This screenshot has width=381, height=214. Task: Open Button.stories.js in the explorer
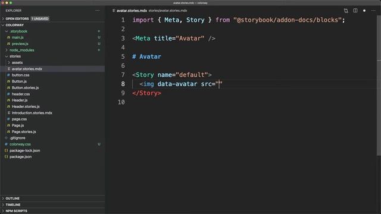tap(25, 87)
